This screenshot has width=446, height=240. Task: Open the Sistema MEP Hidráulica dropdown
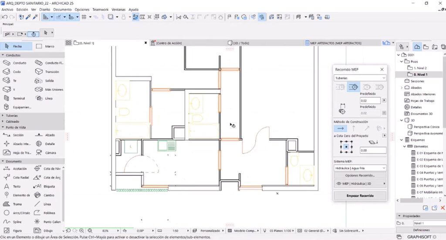coord(360,168)
